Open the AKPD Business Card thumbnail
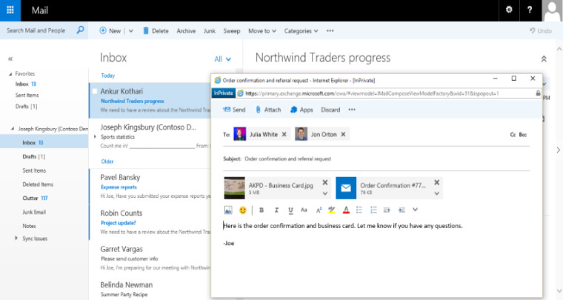This screenshot has width=563, height=300. [235, 187]
